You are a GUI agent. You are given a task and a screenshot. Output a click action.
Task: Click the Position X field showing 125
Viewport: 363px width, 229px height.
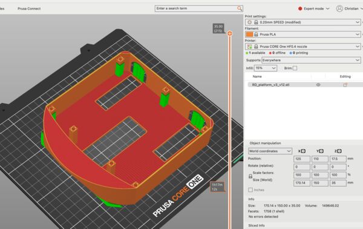(302, 159)
